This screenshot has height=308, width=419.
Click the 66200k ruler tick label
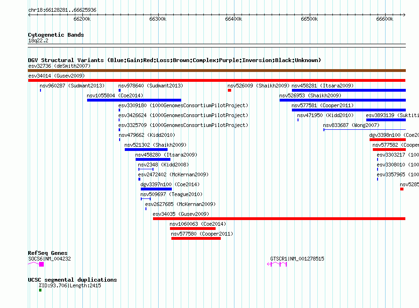(x=82, y=19)
